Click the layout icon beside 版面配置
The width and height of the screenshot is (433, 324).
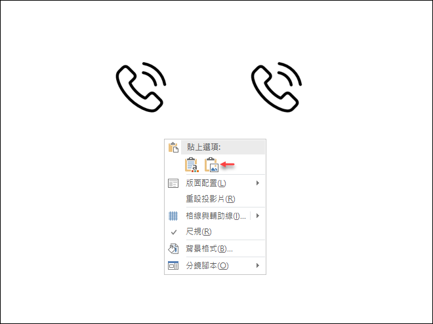coord(173,183)
